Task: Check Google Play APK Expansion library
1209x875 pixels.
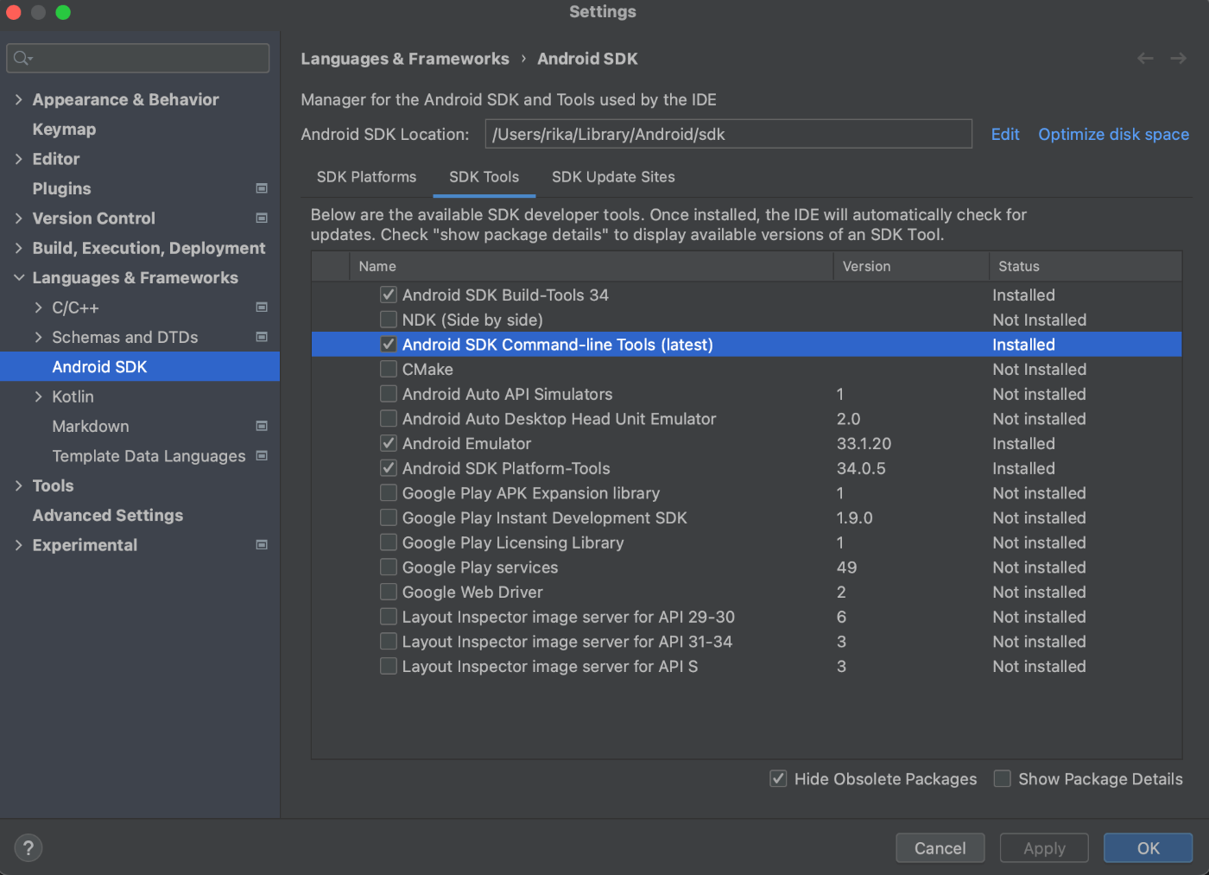Action: 389,493
